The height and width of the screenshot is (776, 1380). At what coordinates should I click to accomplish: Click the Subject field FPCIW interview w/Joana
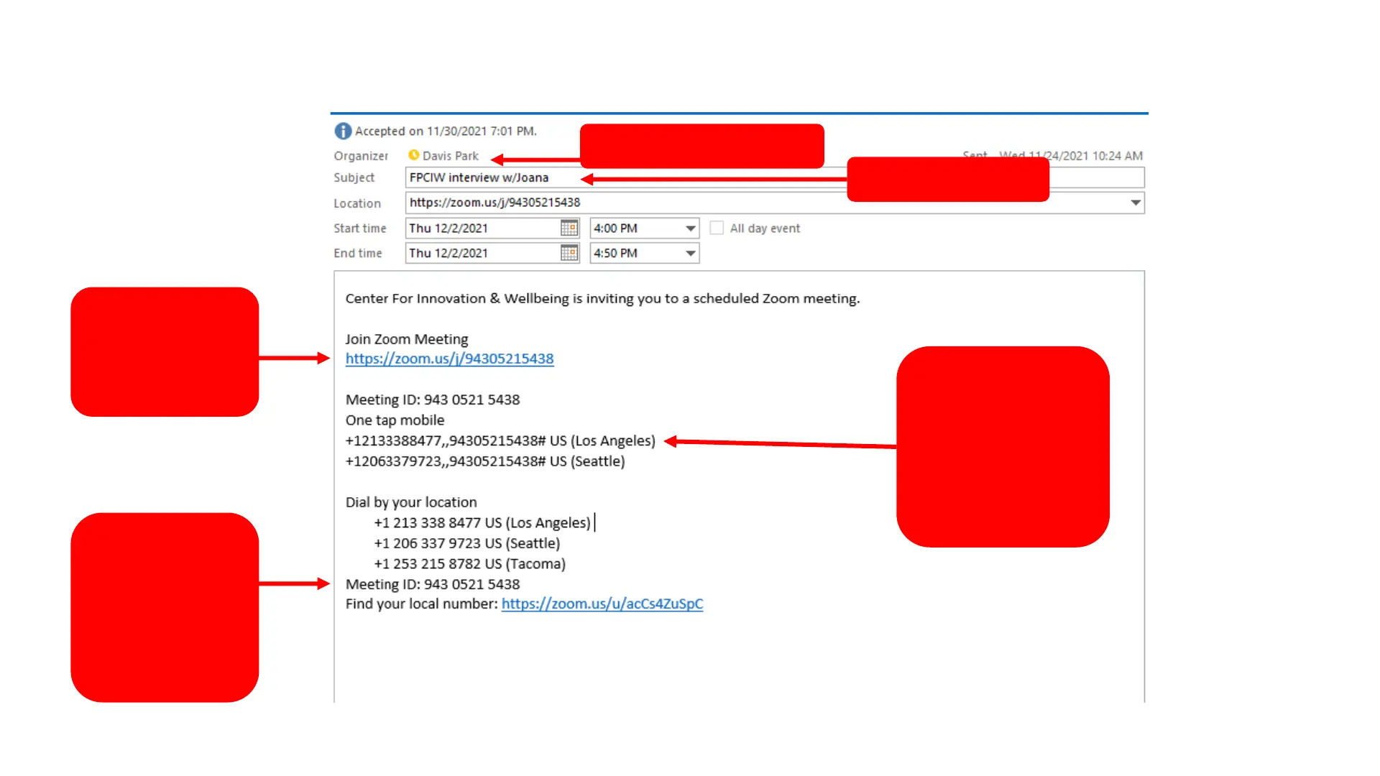(479, 177)
